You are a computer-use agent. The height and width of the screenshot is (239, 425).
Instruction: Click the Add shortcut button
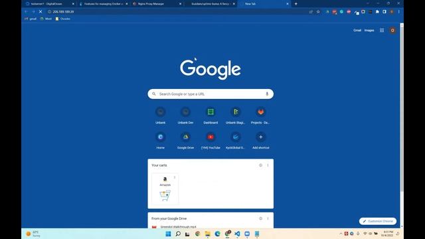click(260, 141)
